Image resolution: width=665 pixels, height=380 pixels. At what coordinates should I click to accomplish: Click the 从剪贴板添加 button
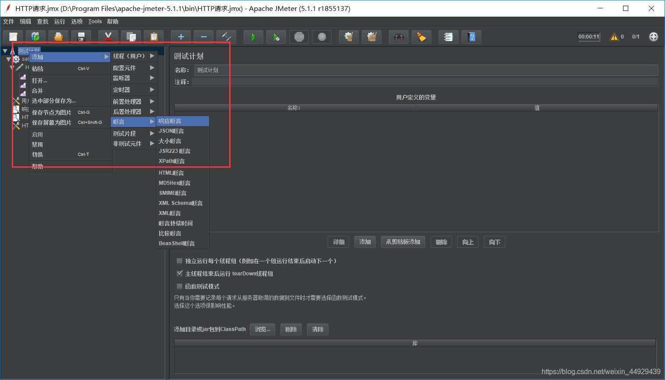pos(403,242)
